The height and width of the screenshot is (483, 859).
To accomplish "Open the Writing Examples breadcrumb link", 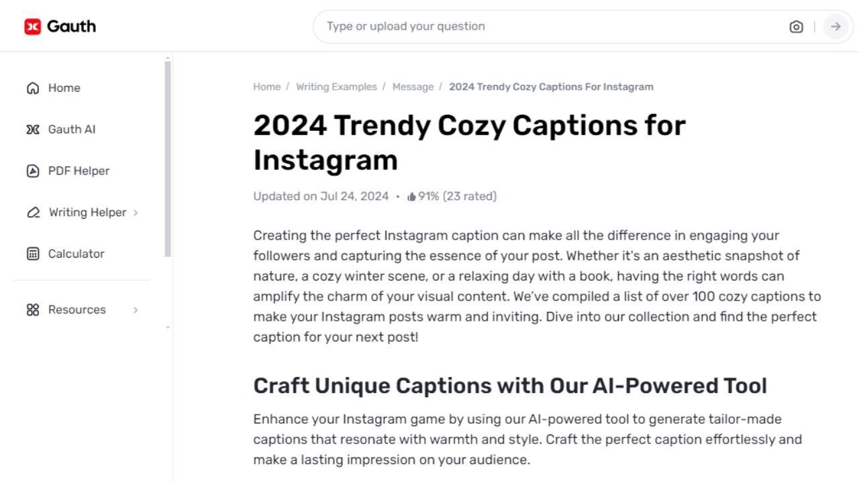I will click(336, 87).
